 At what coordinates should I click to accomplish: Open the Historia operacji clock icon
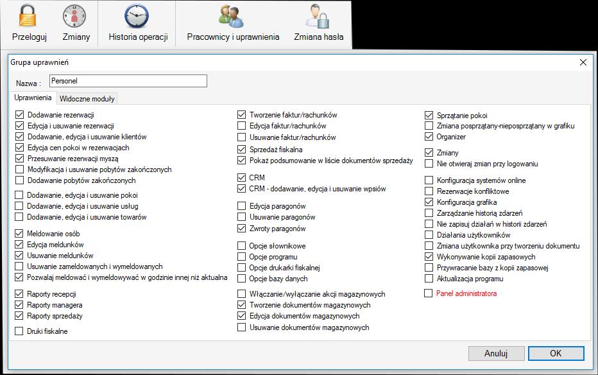pyautogui.click(x=137, y=16)
